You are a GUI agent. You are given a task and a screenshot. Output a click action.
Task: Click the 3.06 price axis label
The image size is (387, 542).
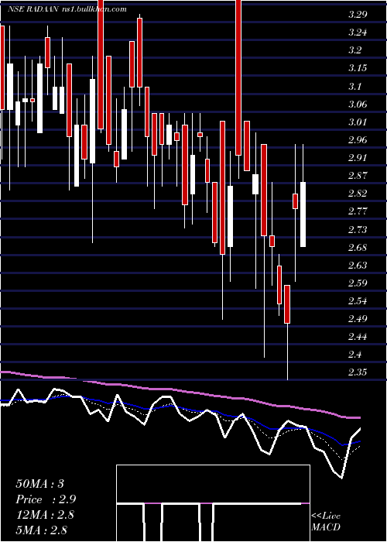pos(358,104)
